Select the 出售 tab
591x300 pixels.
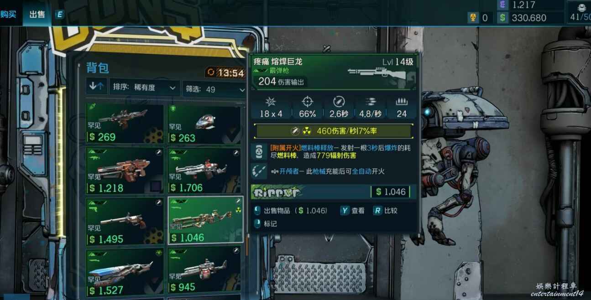(37, 14)
